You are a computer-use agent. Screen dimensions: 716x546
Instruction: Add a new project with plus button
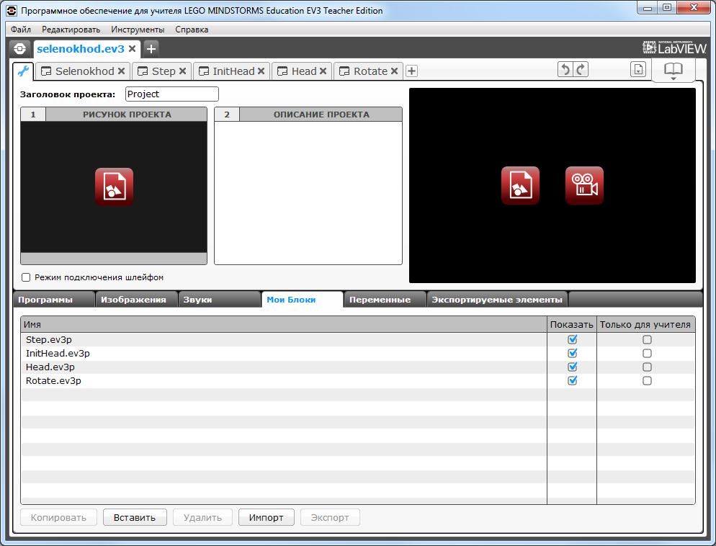tap(151, 48)
